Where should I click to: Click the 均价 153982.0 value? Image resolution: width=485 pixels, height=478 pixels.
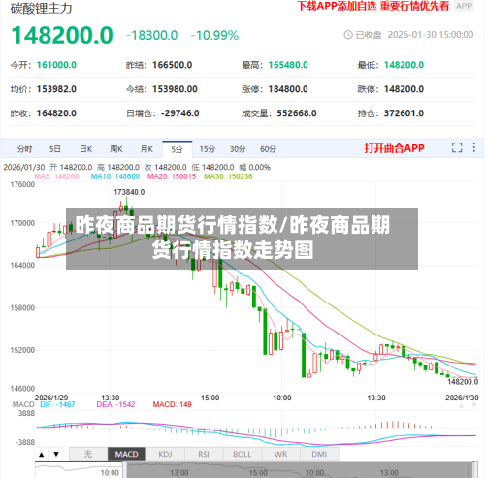(x=56, y=89)
